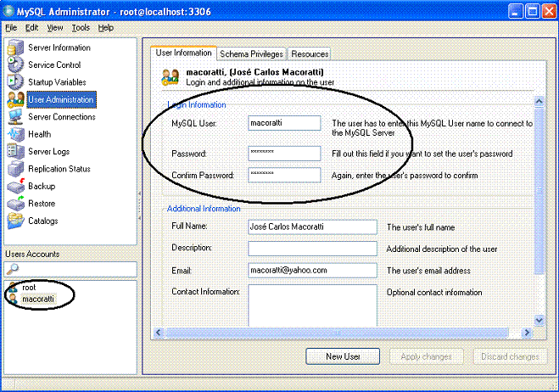Screen dimensions: 559x392
Task: Select macoratti in Users Accounts list
Action: [x=38, y=299]
